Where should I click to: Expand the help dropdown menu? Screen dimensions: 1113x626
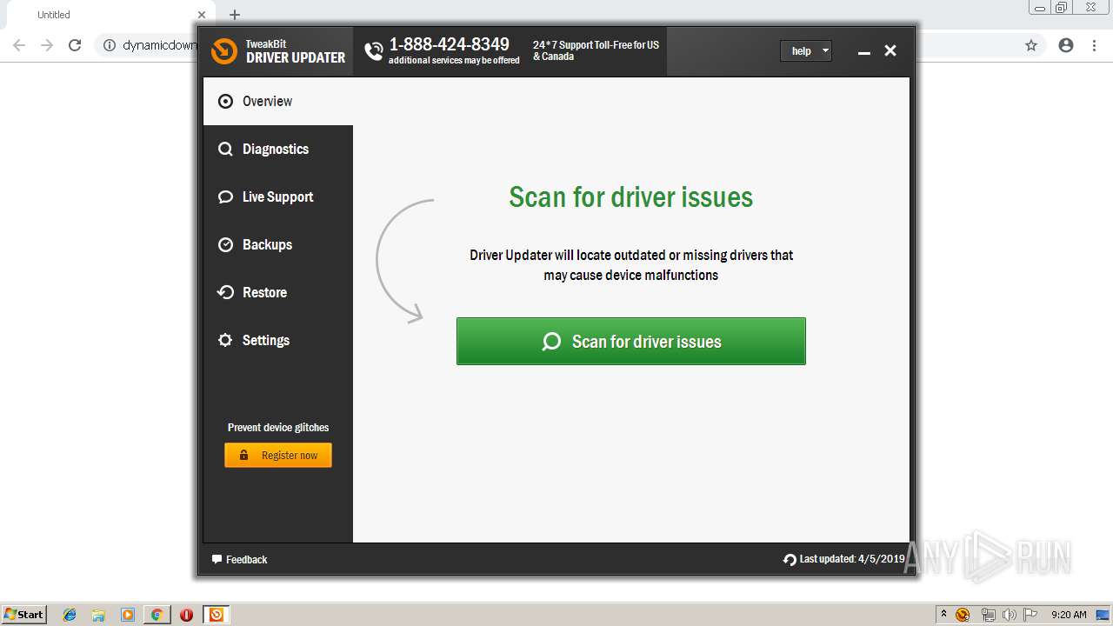806,50
